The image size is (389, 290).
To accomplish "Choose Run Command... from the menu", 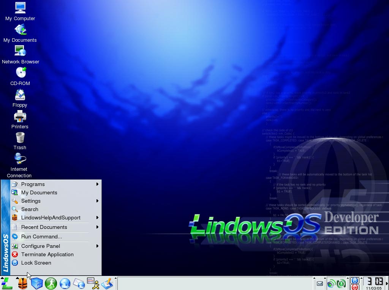I will click(56, 236).
